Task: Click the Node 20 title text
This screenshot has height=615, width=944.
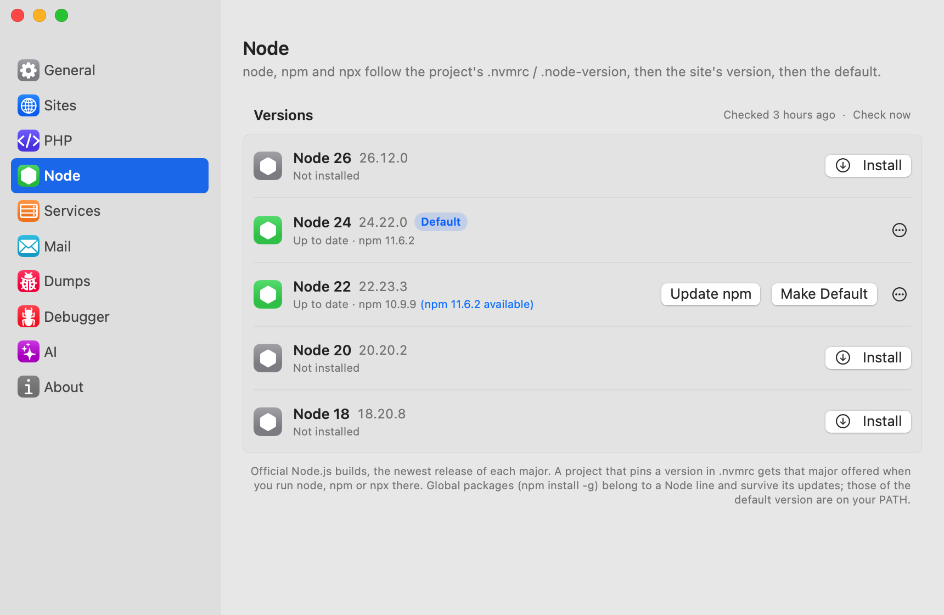Action: click(322, 350)
